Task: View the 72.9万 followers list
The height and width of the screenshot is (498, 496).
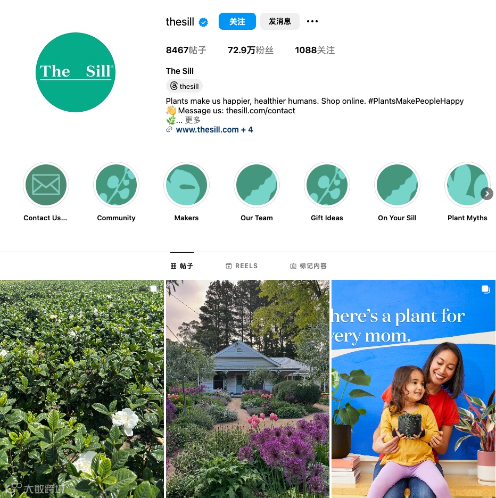Action: 250,50
